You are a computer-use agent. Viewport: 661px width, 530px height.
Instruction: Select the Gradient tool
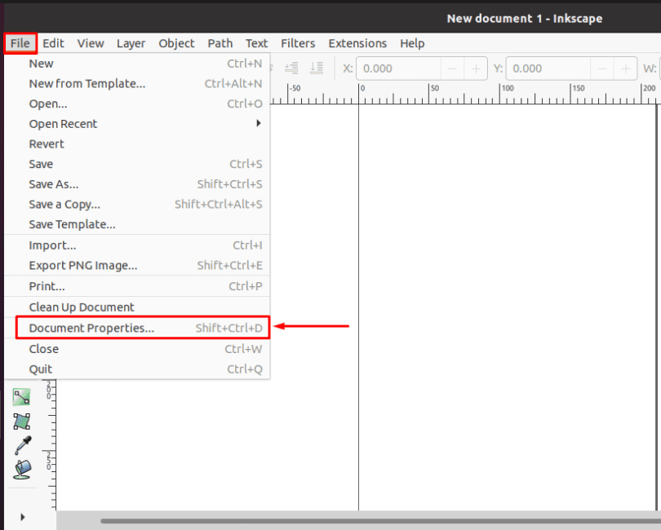[21, 397]
